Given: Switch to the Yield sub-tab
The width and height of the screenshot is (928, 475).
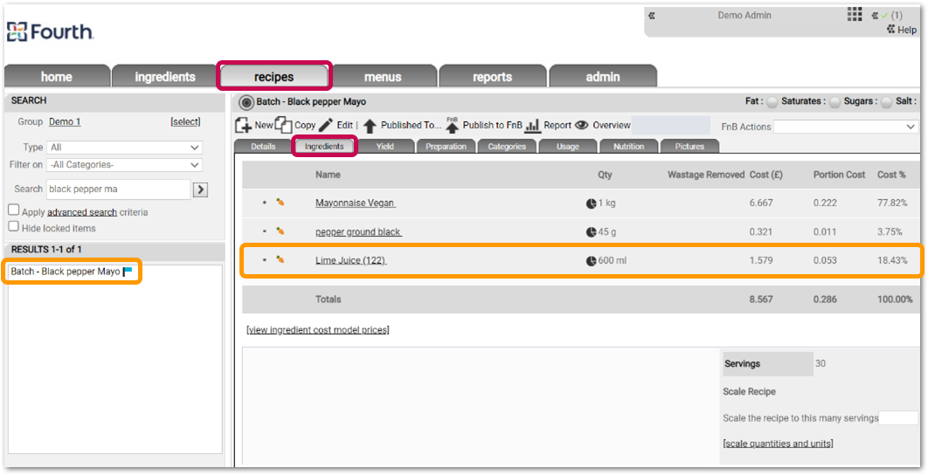Looking at the screenshot, I should click(385, 146).
